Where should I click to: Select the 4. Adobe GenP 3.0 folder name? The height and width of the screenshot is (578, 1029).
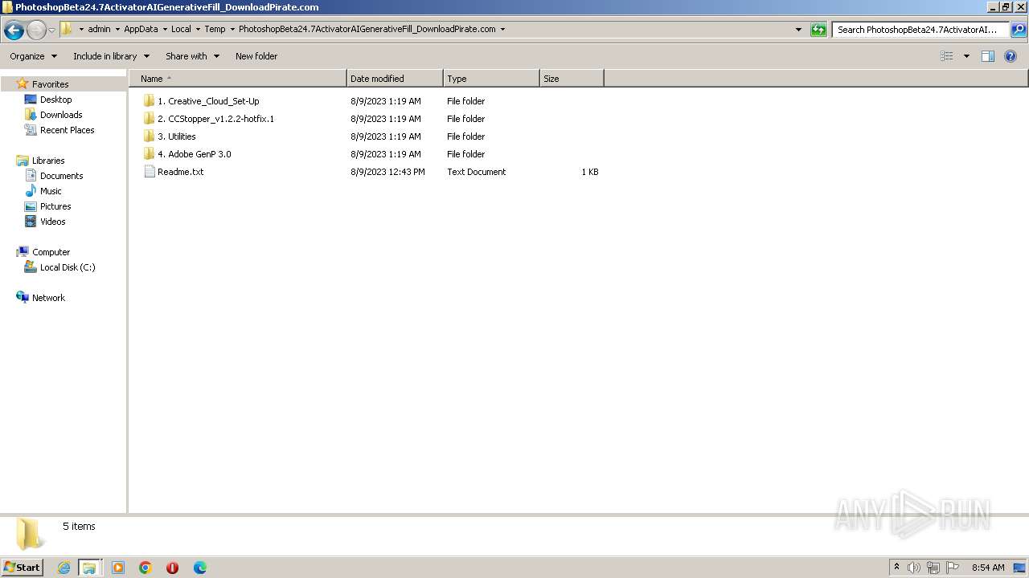point(194,154)
